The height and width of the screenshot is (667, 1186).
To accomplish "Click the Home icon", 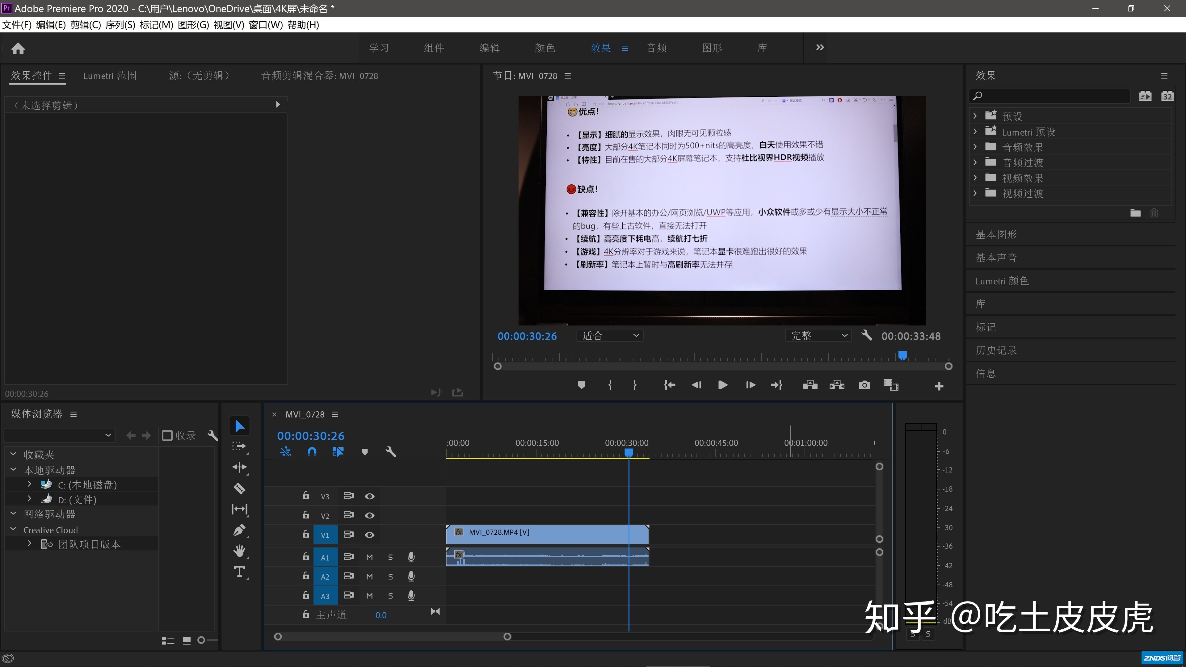I will pos(18,48).
